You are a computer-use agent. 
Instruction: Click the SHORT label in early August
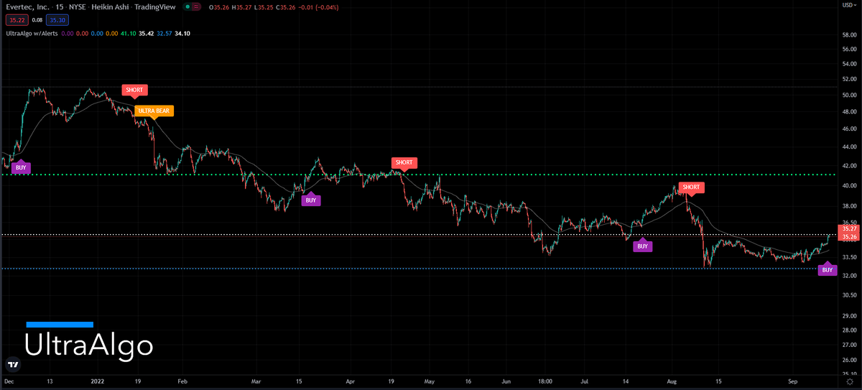point(691,187)
